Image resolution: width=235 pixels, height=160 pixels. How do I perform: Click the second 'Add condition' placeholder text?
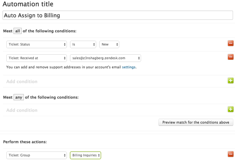pyautogui.click(x=22, y=110)
